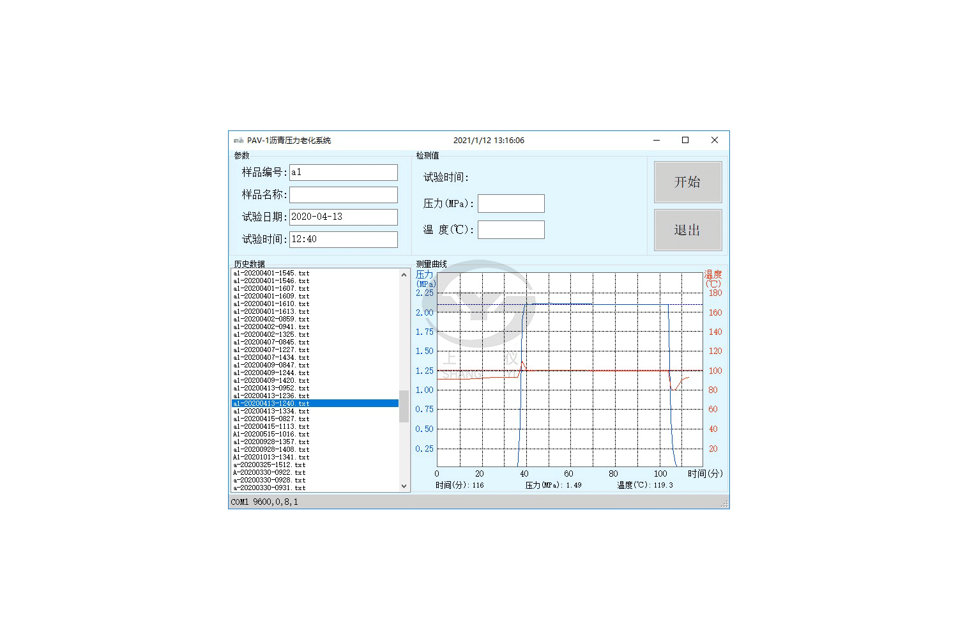The image size is (958, 639).
Task: Select history file a1-20200928-1408.txt
Action: (x=271, y=450)
